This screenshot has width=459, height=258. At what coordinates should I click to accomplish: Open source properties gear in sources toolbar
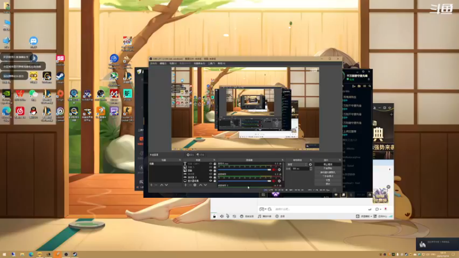click(195, 185)
